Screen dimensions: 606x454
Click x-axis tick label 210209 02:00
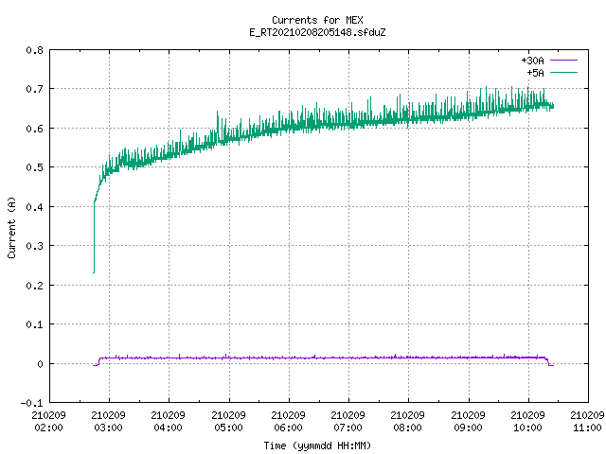click(48, 421)
